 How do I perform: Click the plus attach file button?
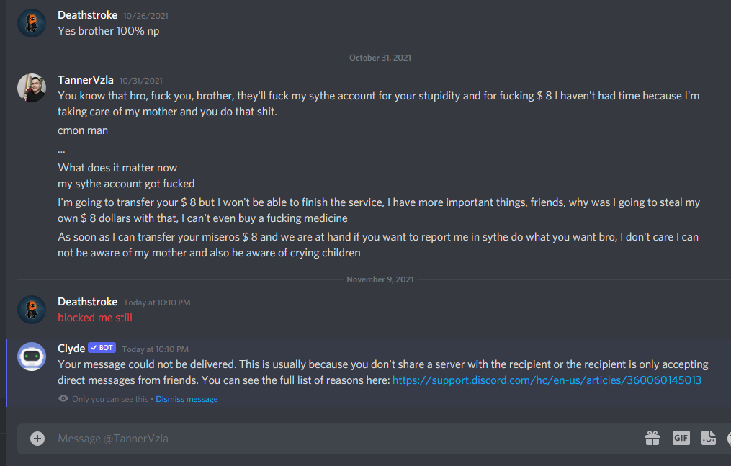[37, 438]
